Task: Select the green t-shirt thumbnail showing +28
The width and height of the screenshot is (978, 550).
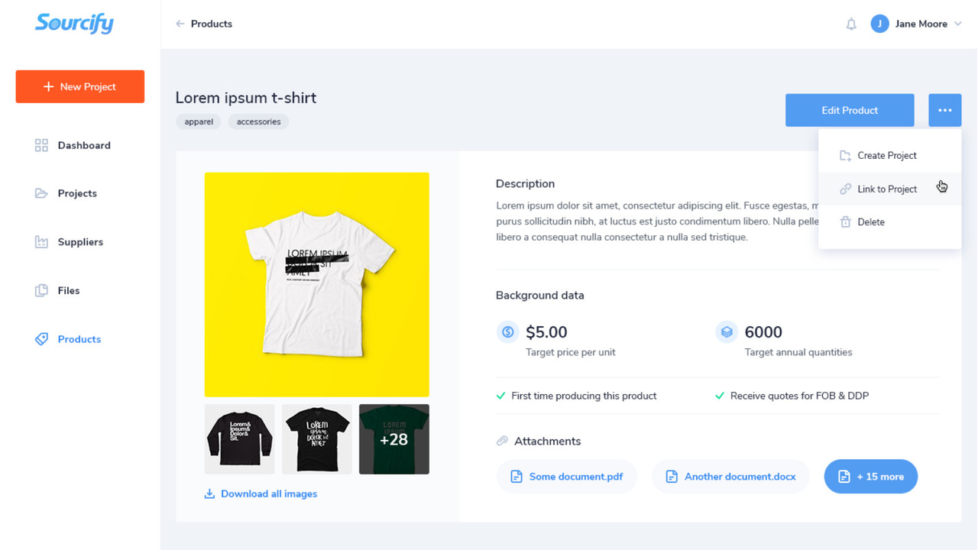Action: click(393, 438)
